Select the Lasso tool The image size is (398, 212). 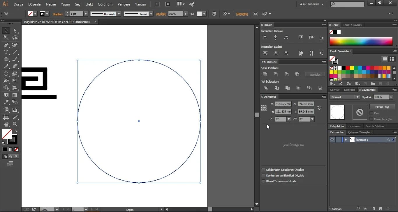click(x=15, y=38)
